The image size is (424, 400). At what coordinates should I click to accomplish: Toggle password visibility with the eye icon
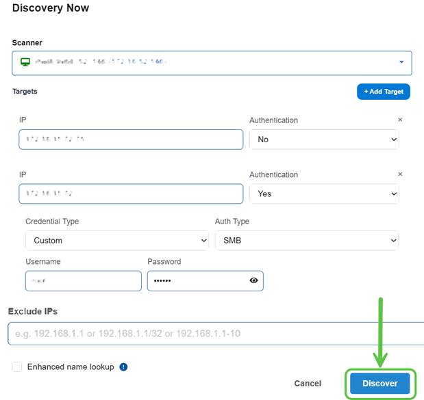pos(253,280)
